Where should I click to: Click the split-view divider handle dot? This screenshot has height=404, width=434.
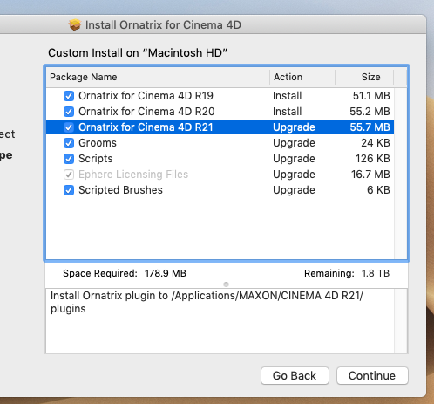226,284
